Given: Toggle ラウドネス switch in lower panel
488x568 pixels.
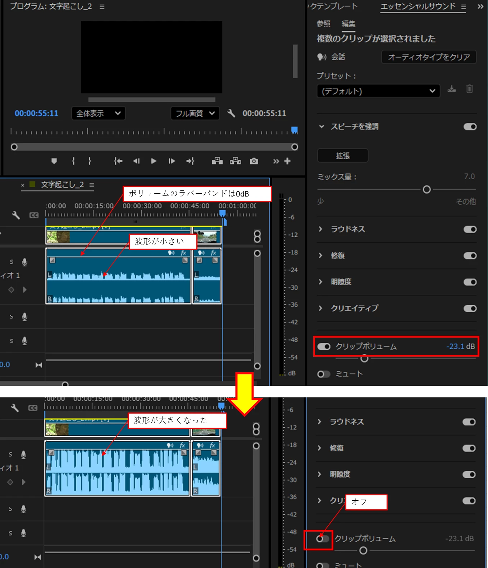Looking at the screenshot, I should tap(469, 422).
